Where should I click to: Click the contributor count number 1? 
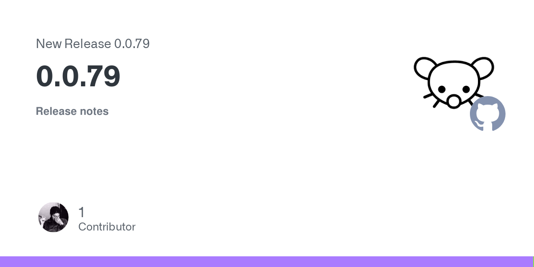(81, 212)
